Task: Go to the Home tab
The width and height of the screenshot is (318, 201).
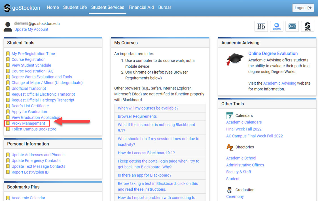Action: (53, 7)
